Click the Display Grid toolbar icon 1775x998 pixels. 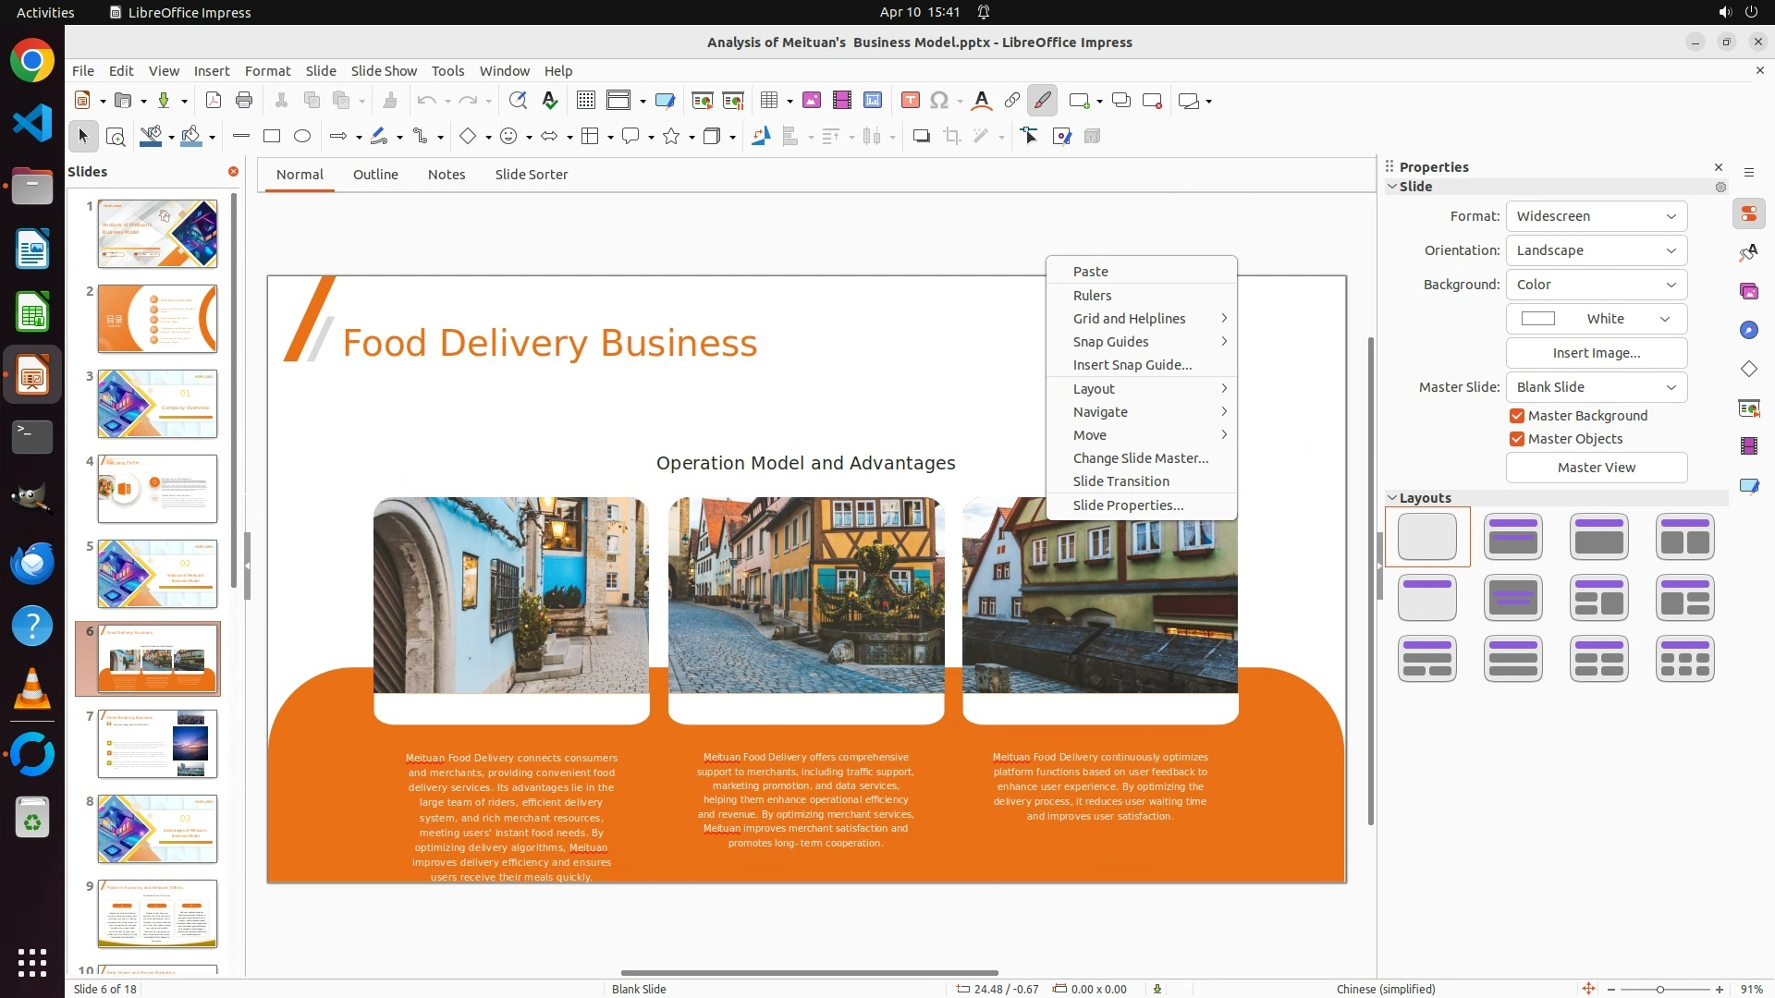pyautogui.click(x=585, y=101)
